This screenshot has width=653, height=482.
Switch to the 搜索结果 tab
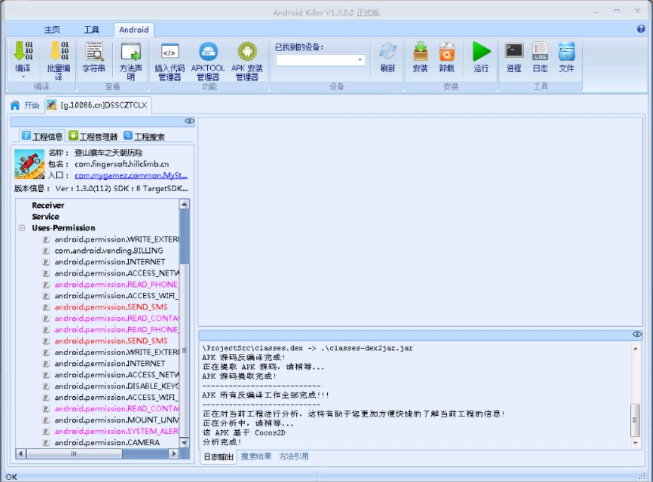(256, 456)
